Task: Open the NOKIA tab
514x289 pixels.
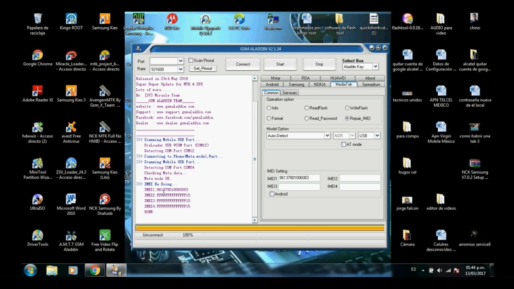Action: [320, 84]
